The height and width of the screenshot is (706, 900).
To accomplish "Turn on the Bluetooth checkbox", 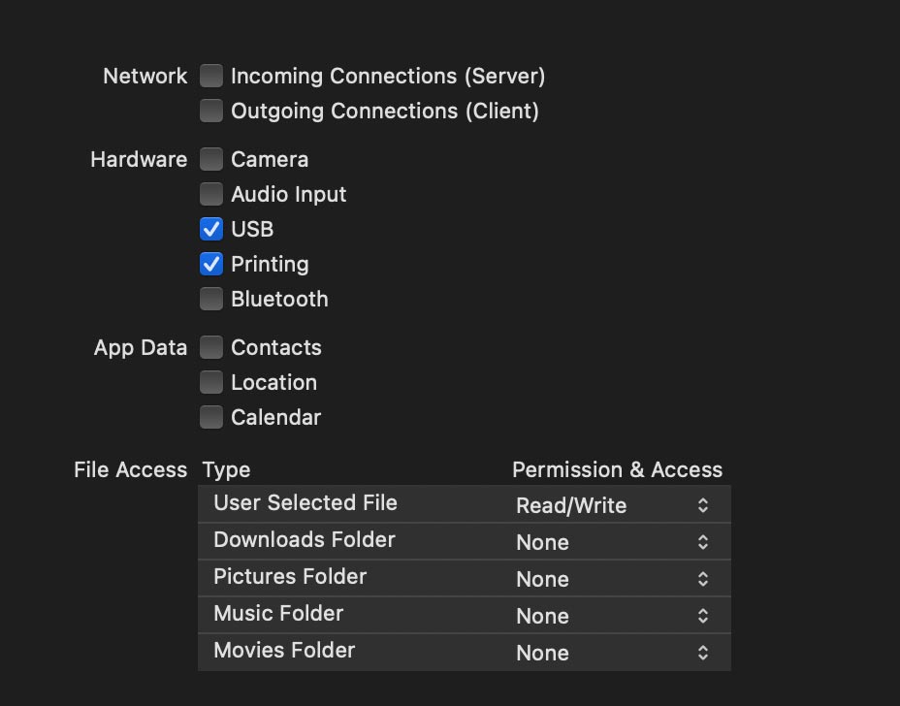I will click(x=211, y=299).
